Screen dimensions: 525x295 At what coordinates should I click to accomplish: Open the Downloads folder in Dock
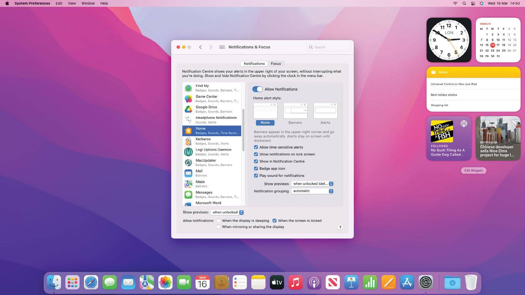(452, 282)
